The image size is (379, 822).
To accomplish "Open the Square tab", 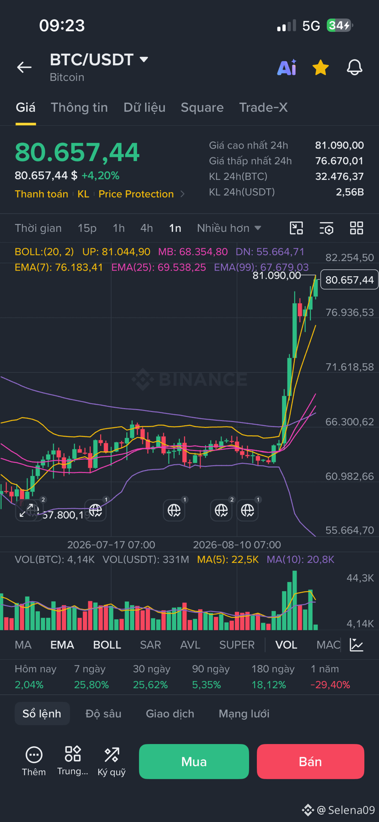I will pyautogui.click(x=202, y=107).
